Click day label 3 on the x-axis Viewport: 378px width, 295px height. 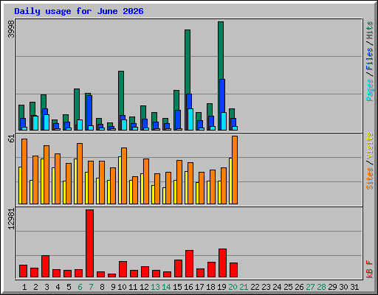(47, 287)
